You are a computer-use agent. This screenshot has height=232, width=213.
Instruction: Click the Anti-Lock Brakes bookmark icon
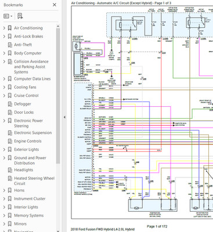point(10,37)
